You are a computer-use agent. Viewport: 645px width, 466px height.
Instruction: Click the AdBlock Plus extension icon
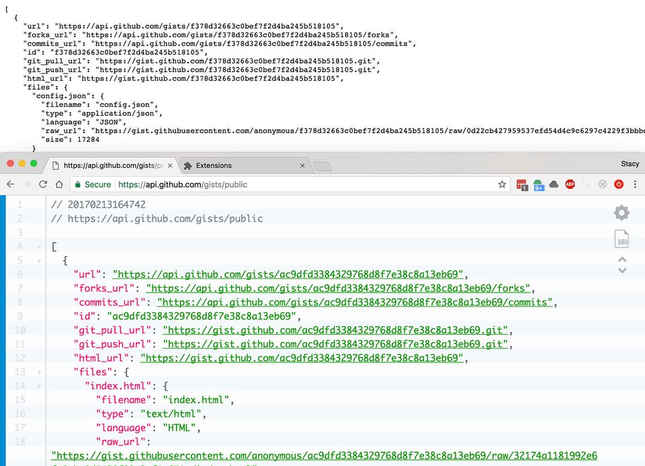tap(570, 184)
